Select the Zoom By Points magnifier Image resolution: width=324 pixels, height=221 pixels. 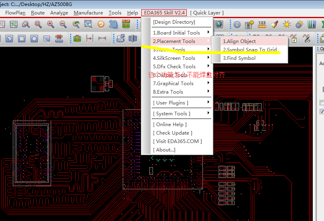point(26,25)
